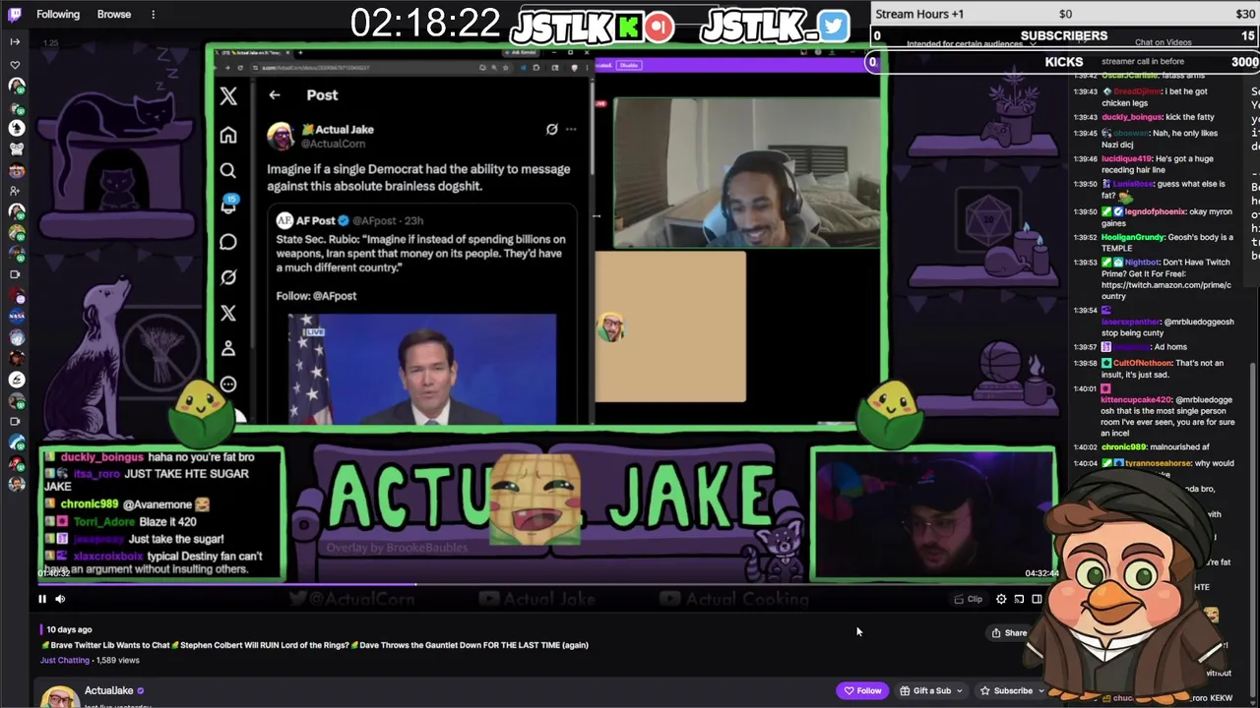
Task: Open the twitch.amazon.com prime link in chat
Action: tap(1165, 290)
